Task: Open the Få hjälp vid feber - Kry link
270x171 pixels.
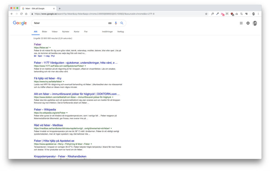Action: [x=48, y=78]
